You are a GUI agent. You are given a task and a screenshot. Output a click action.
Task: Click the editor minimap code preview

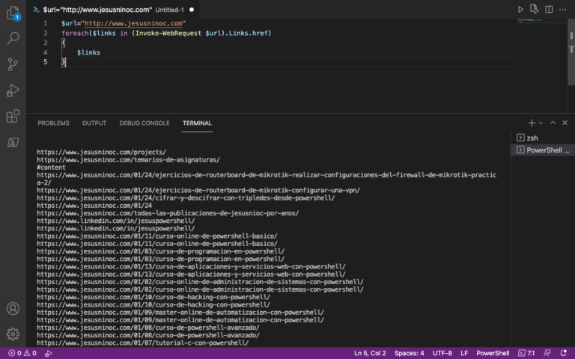click(x=542, y=20)
